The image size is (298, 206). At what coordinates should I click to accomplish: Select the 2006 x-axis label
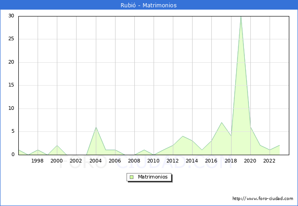(115, 161)
